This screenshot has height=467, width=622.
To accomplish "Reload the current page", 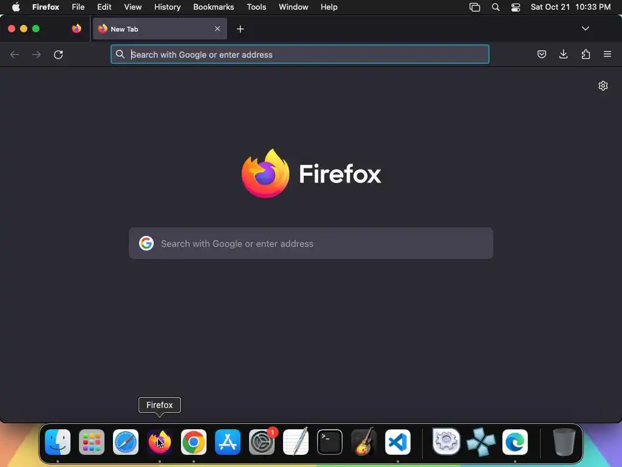I will point(58,54).
